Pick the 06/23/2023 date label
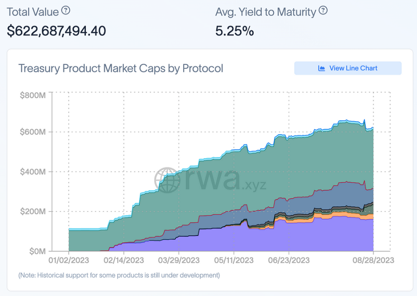Viewport: 417px width, 296px height. 289,260
